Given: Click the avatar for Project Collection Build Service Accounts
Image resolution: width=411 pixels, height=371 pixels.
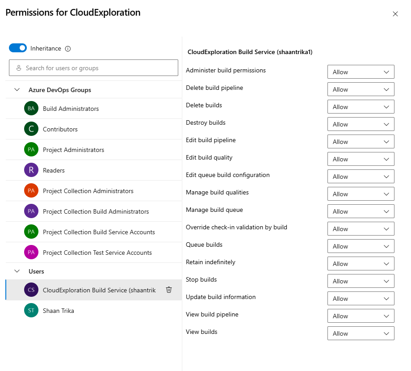Looking at the screenshot, I should (x=31, y=232).
